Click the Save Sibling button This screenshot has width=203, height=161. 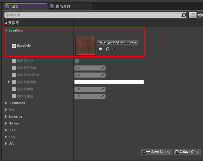[157, 152]
